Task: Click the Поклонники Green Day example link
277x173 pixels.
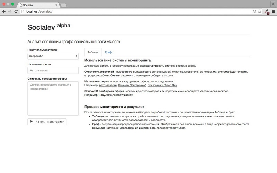Action: 162,85
